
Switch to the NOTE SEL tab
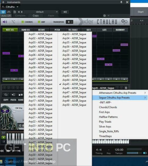pyautogui.click(x=10, y=30)
